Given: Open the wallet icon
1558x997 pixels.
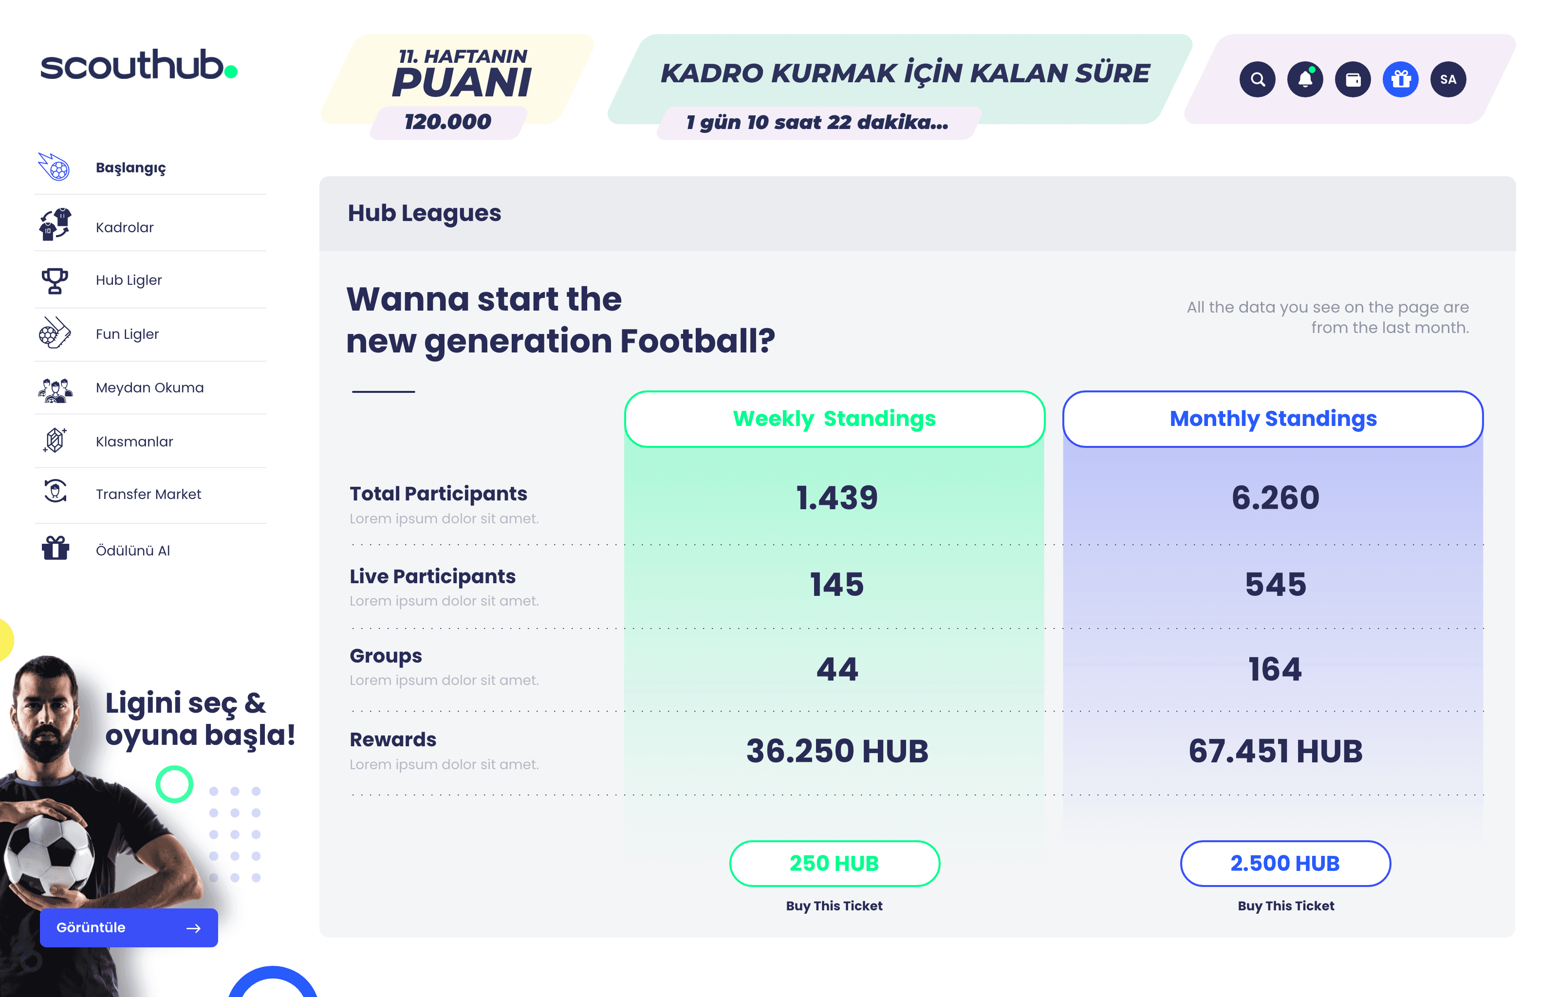Looking at the screenshot, I should coord(1353,80).
